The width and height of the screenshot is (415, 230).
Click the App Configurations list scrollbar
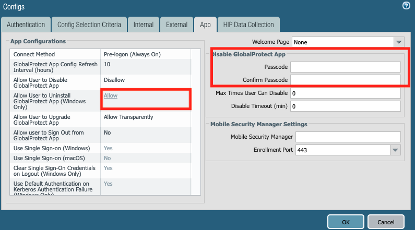coord(196,122)
